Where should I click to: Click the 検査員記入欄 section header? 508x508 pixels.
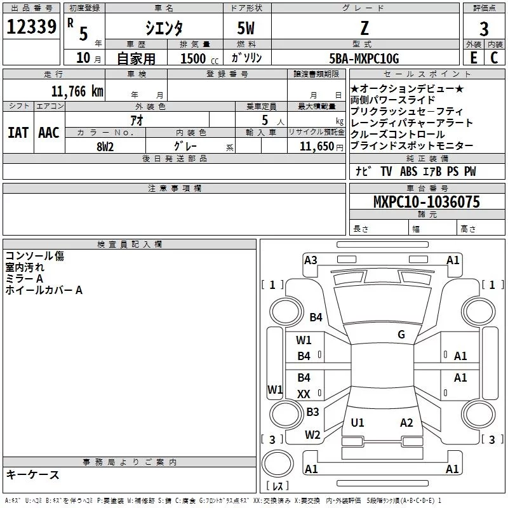[130, 244]
